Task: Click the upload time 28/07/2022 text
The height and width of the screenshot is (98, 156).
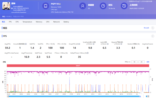Action: pyautogui.click(x=136, y=9)
